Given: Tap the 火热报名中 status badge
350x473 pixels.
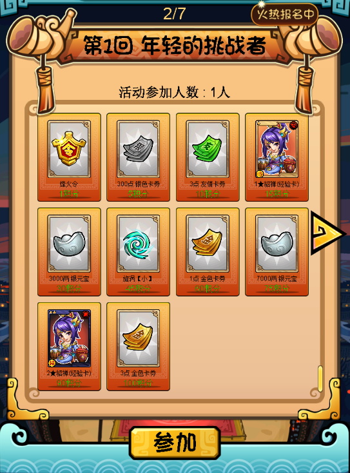Looking at the screenshot, I should [285, 14].
